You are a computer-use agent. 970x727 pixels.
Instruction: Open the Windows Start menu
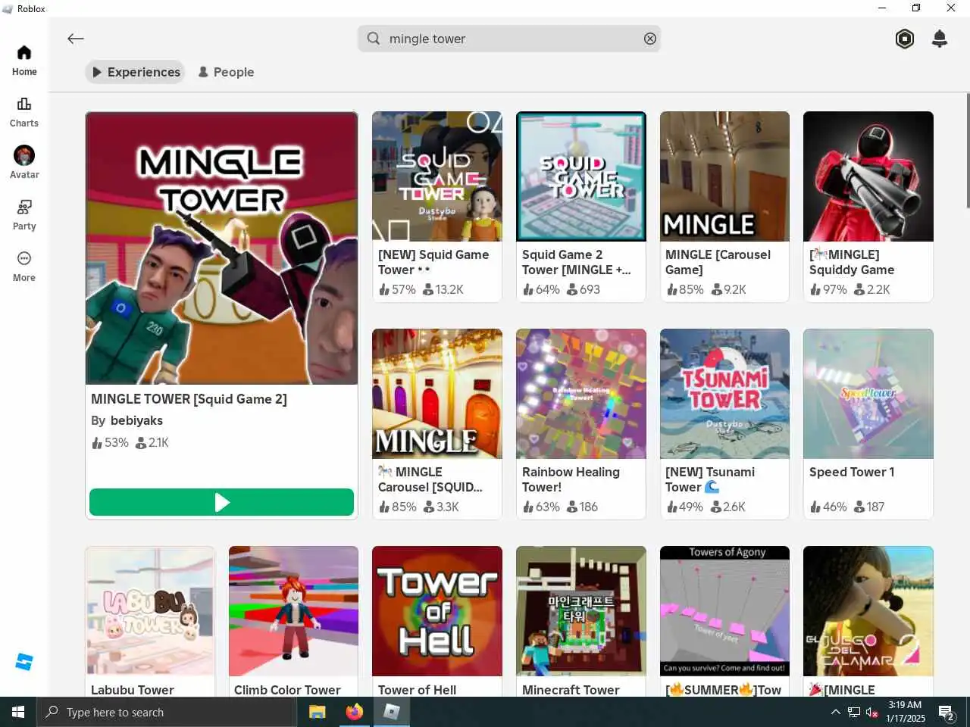18,712
